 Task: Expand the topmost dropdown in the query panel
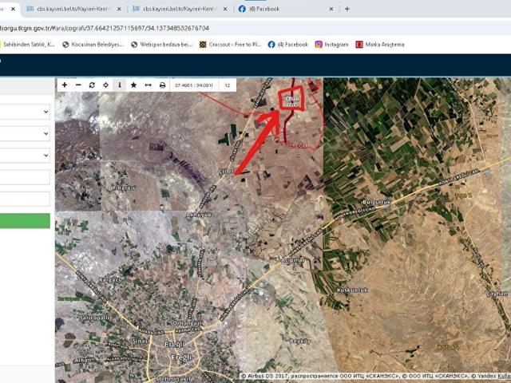coord(25,112)
